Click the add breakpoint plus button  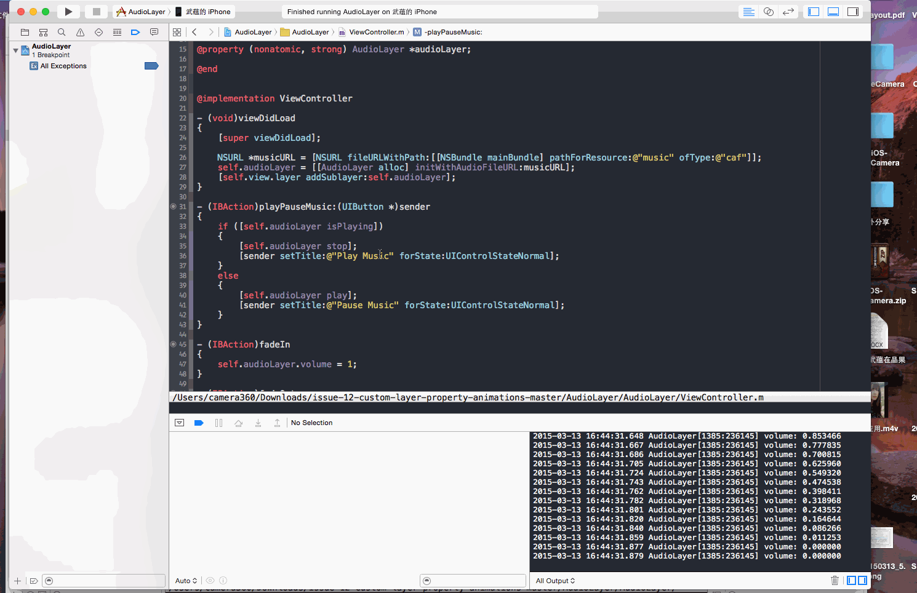click(17, 581)
